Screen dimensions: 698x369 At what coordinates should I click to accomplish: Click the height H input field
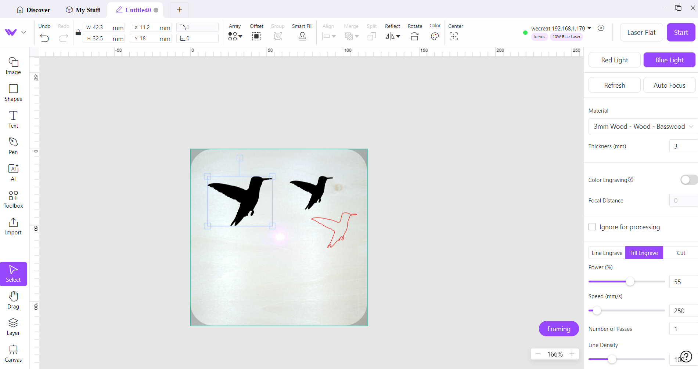pos(104,39)
